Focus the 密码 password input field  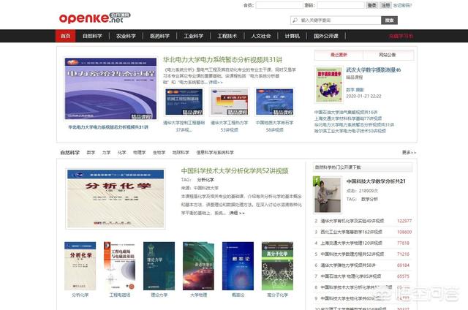[341, 5]
